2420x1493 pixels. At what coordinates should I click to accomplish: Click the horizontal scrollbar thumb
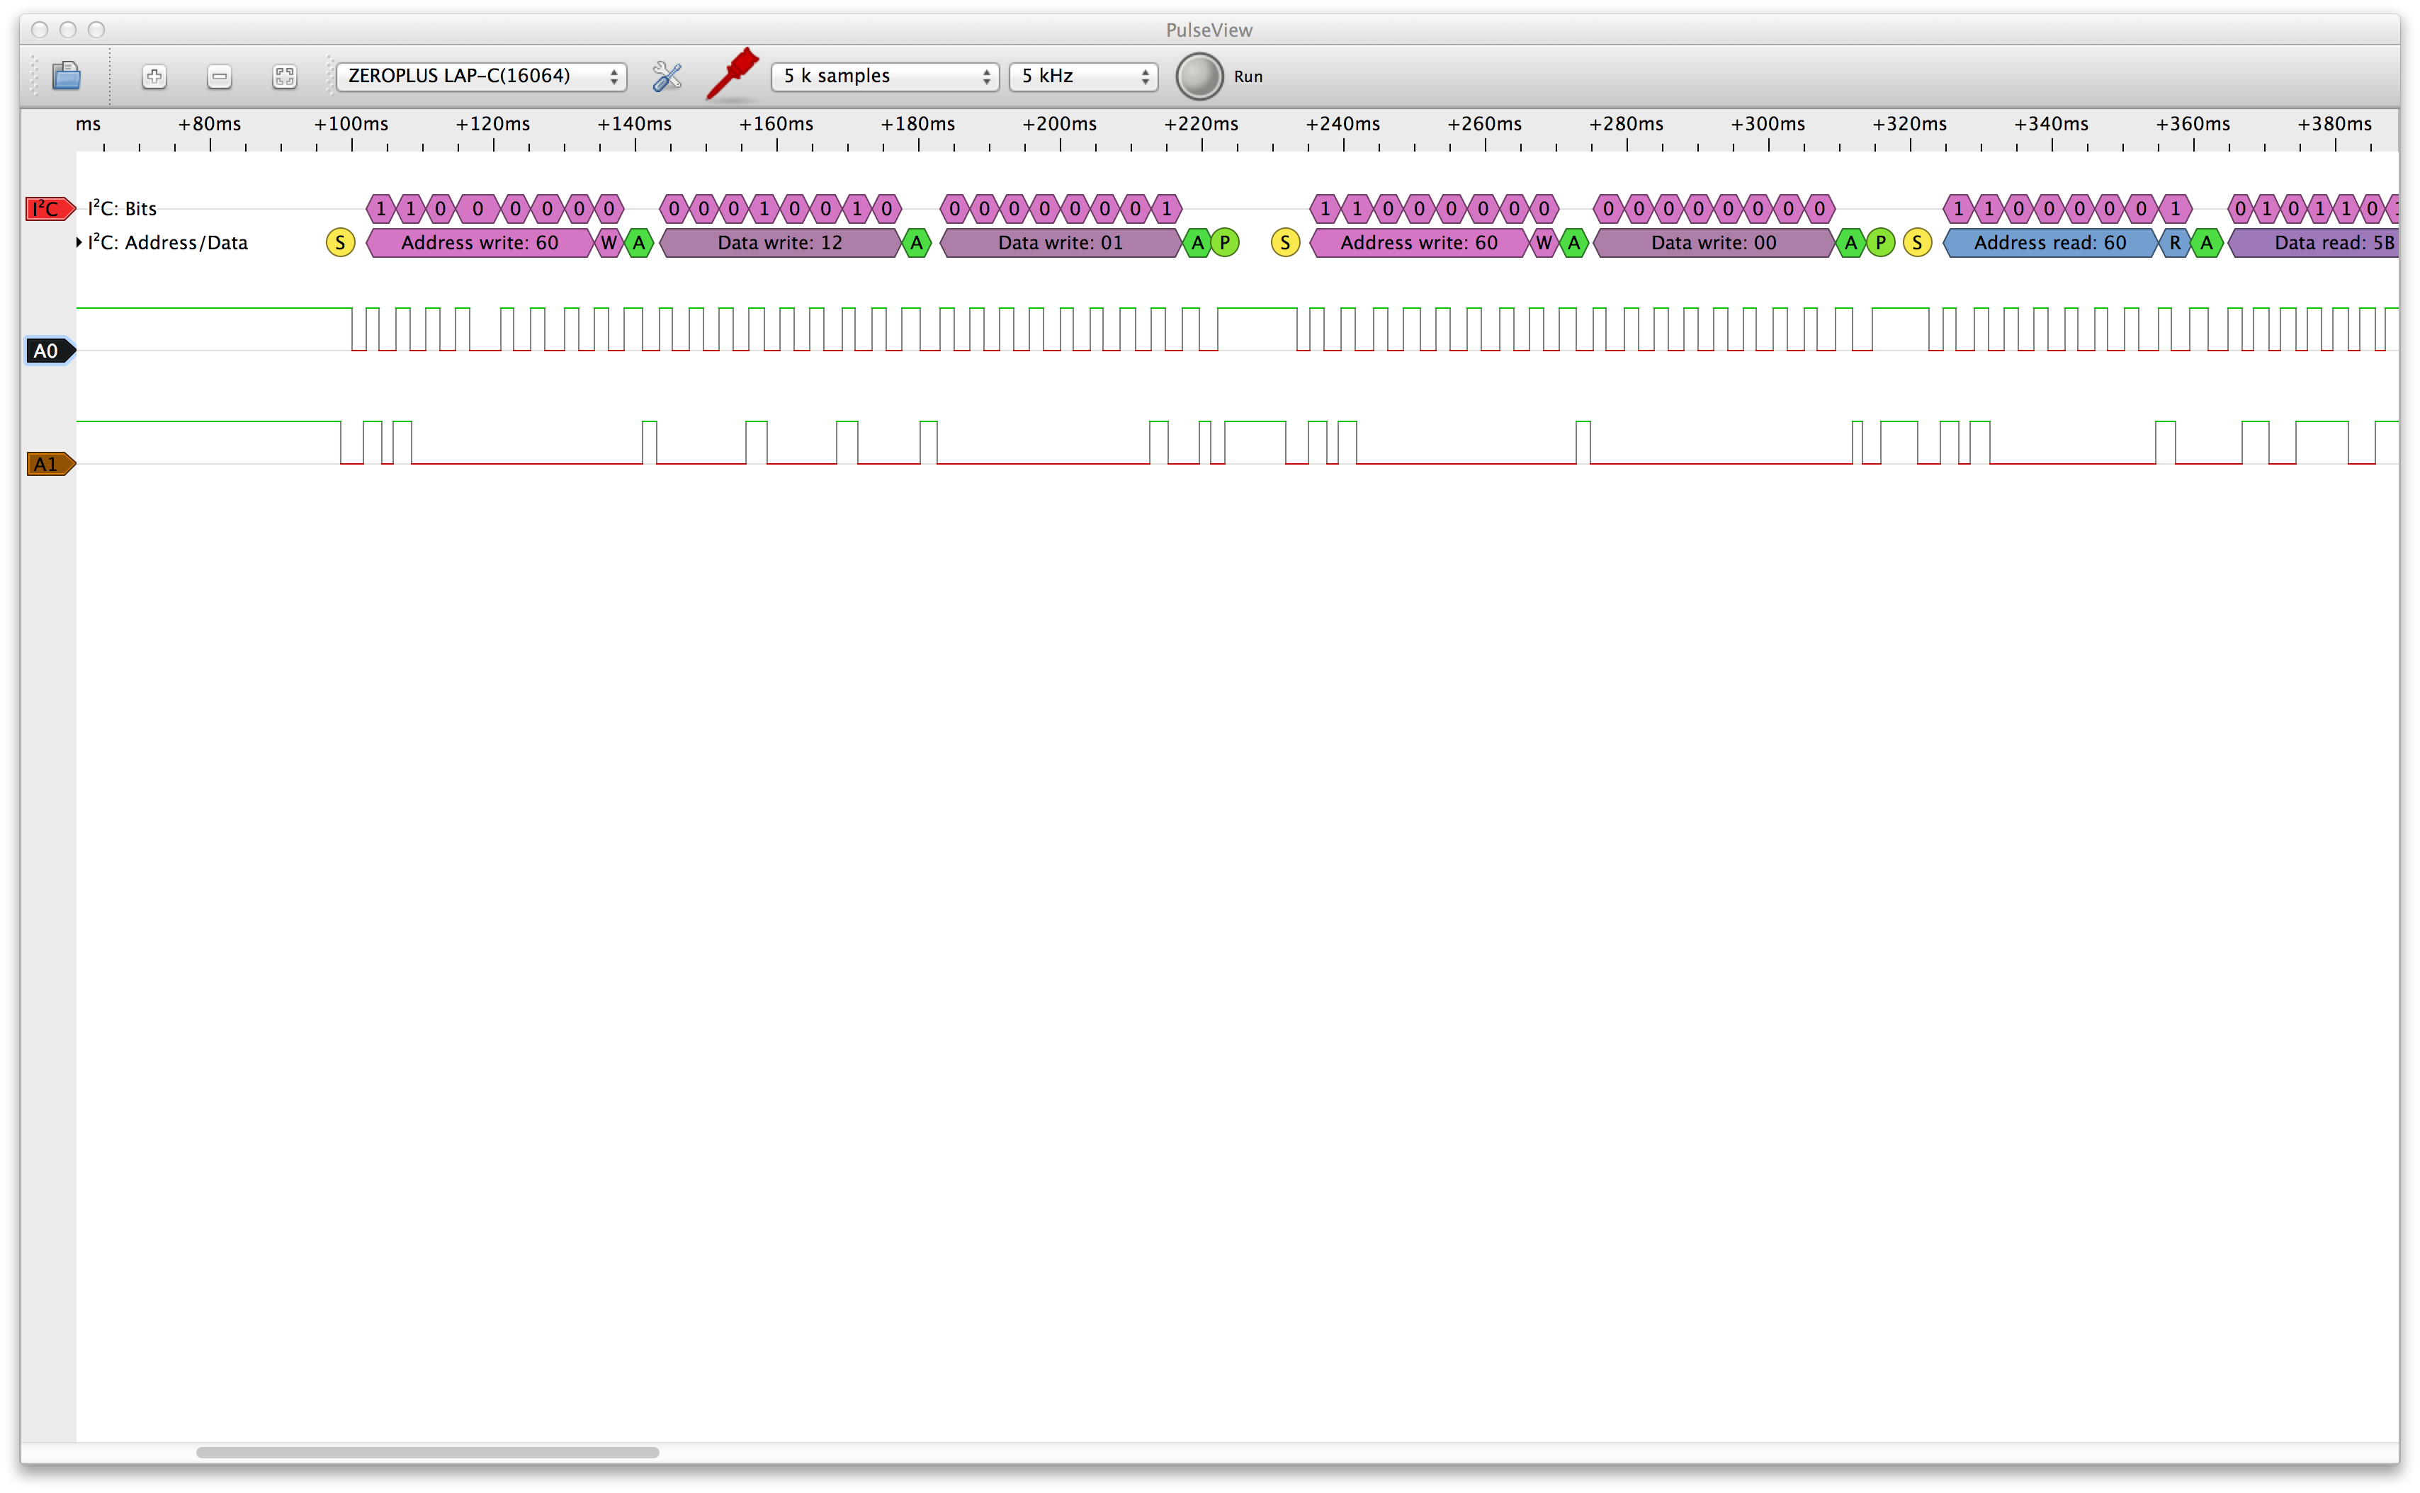426,1451
